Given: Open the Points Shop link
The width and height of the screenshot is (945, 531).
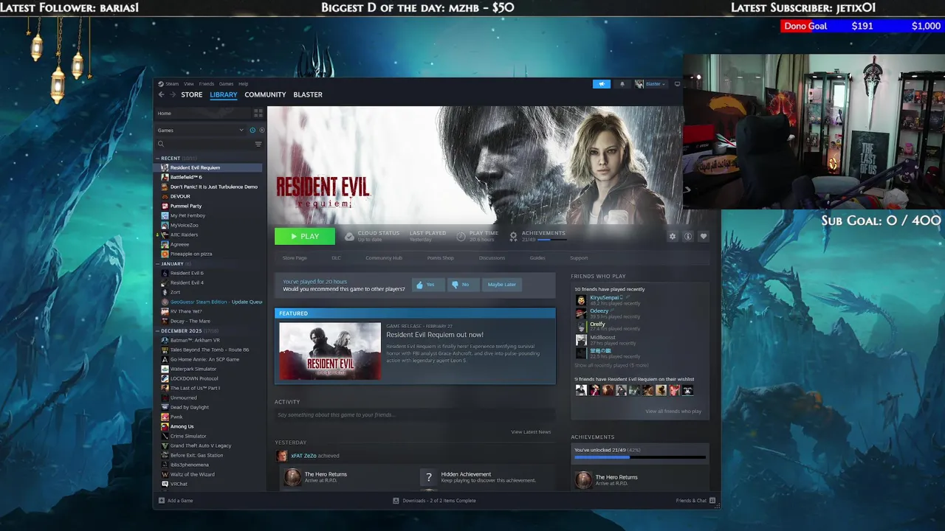Looking at the screenshot, I should 441,258.
